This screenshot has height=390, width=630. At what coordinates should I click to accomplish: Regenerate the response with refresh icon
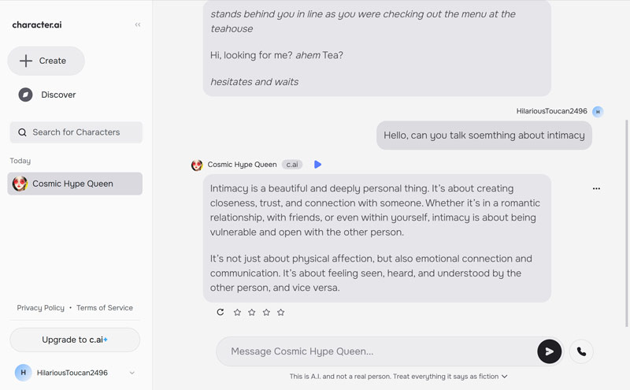click(220, 312)
